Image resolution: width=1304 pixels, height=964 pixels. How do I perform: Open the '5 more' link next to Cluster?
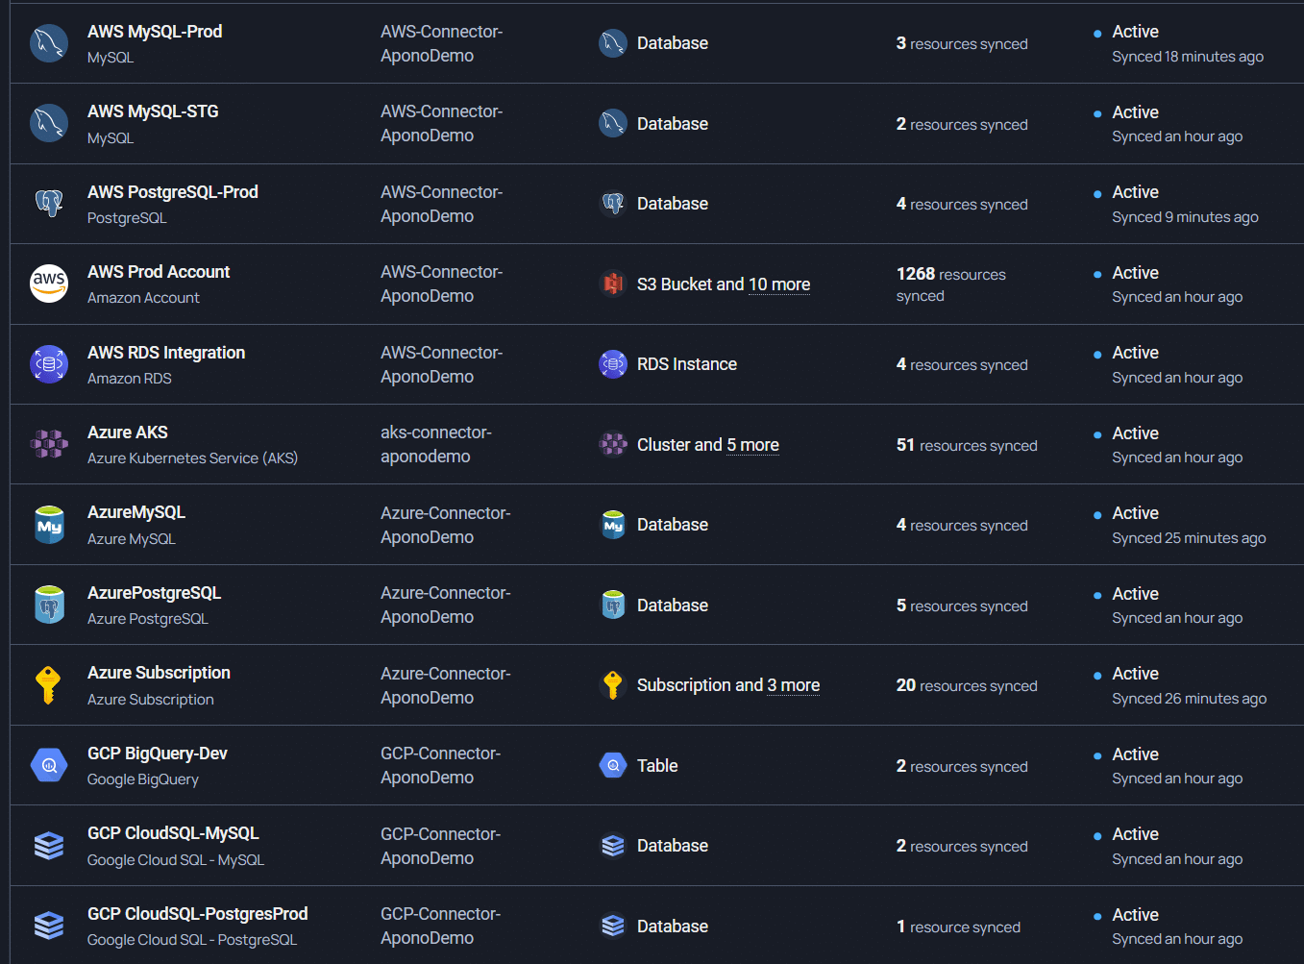pyautogui.click(x=752, y=445)
